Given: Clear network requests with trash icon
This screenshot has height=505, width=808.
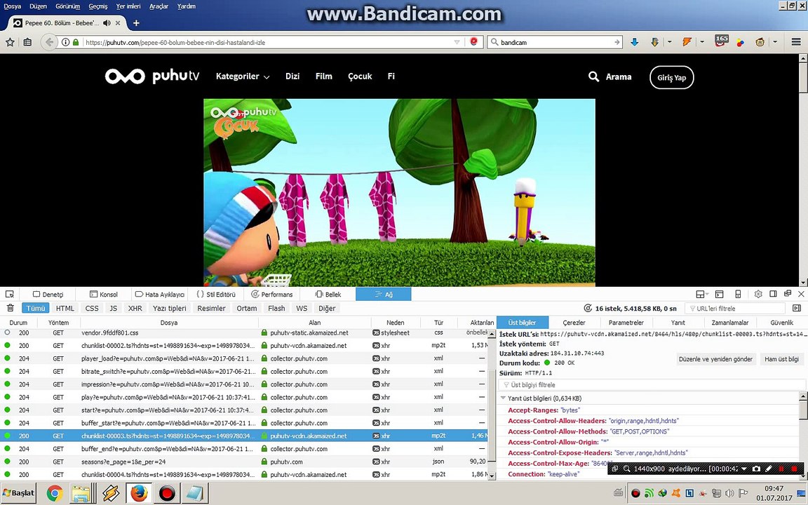Looking at the screenshot, I should 11,308.
